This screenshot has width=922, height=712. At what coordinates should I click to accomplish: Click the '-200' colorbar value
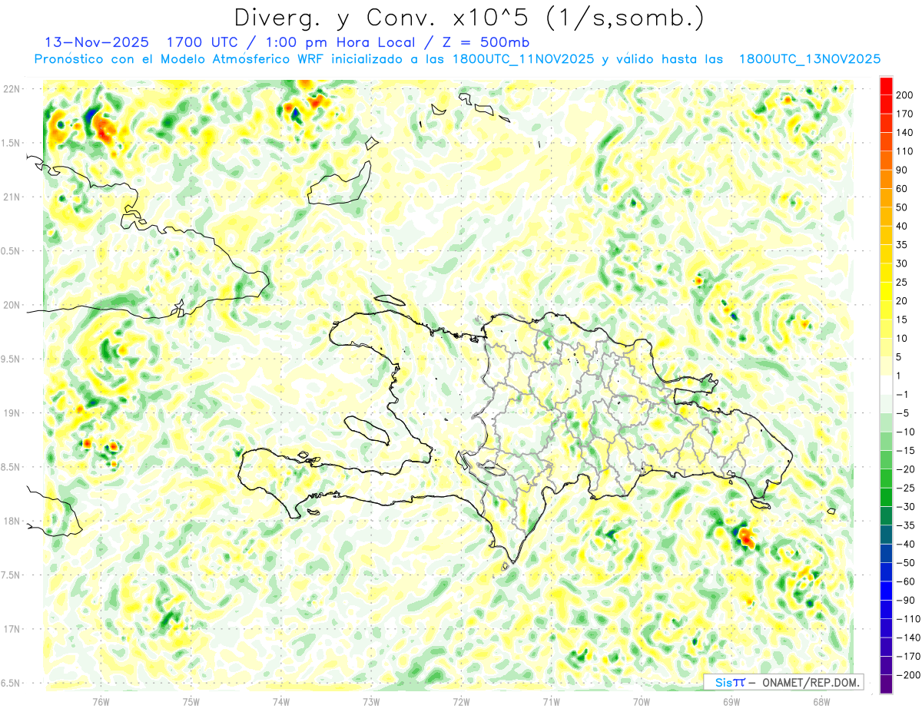[x=907, y=675]
